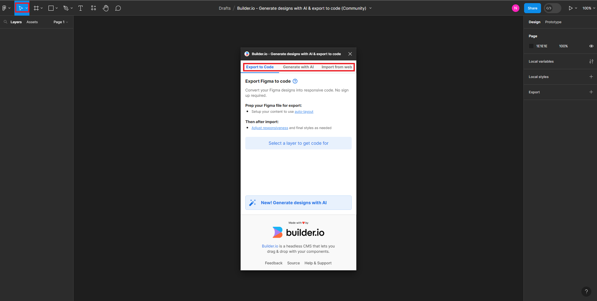Viewport: 597px width, 301px height.
Task: Click the Export section label
Action: (x=534, y=92)
